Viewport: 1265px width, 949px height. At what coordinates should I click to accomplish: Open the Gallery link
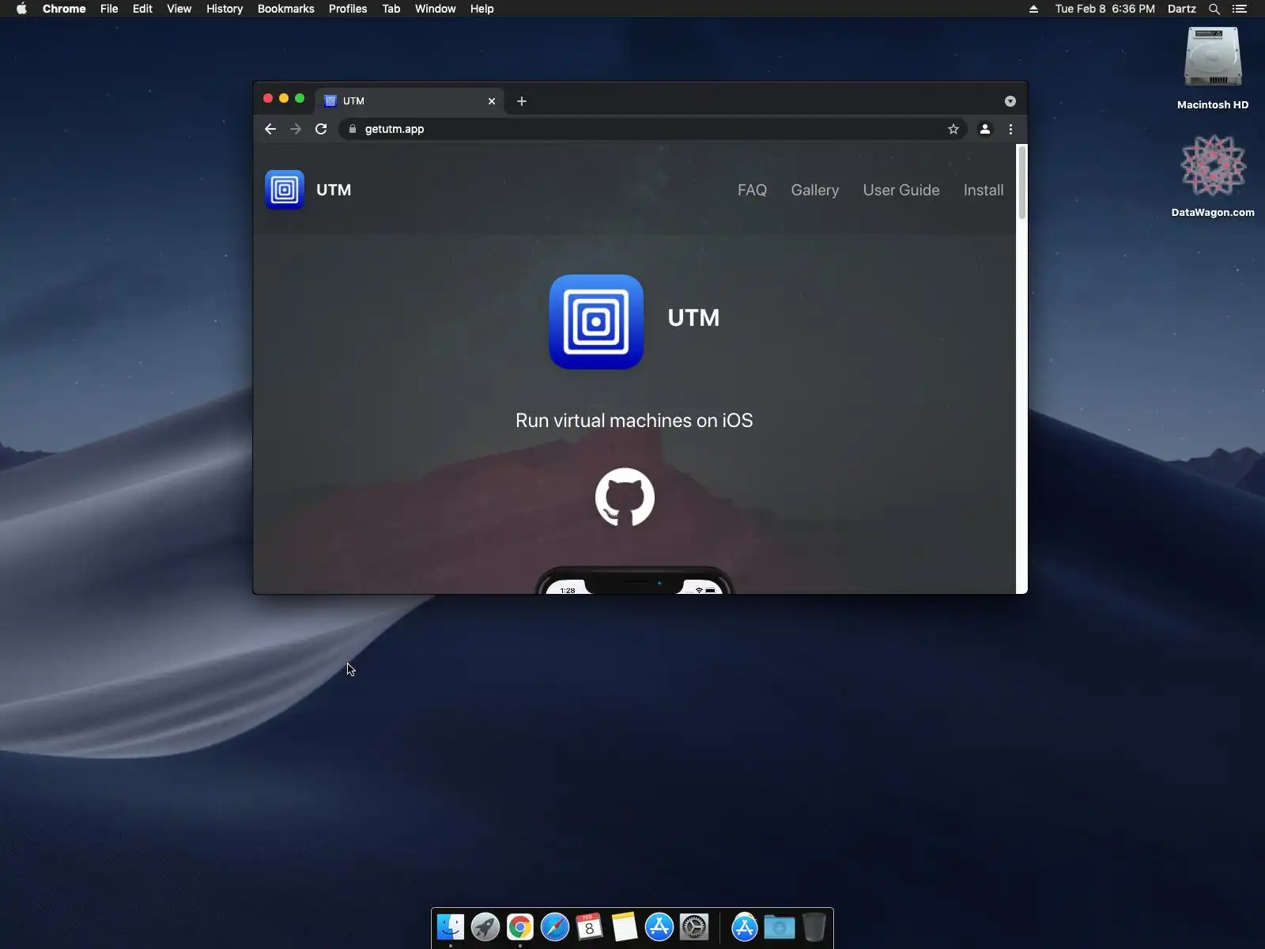[815, 190]
